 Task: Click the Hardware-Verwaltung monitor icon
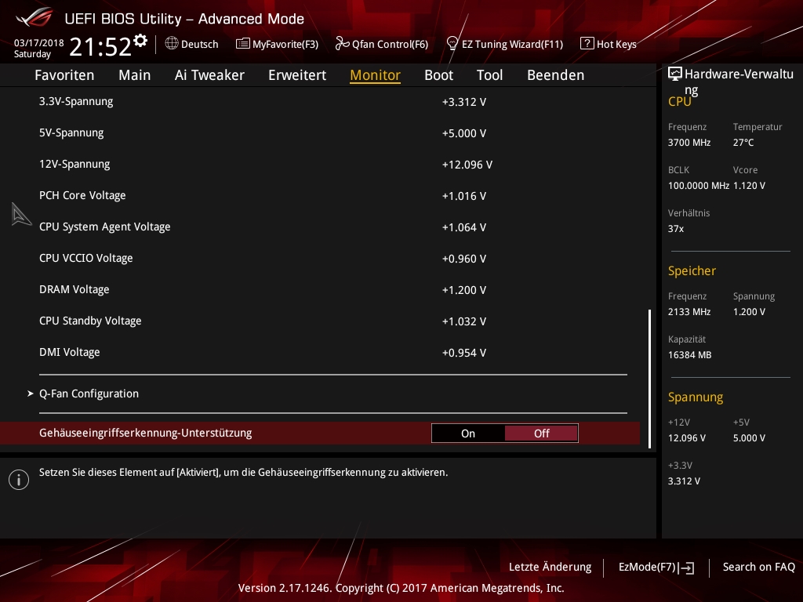pos(675,74)
